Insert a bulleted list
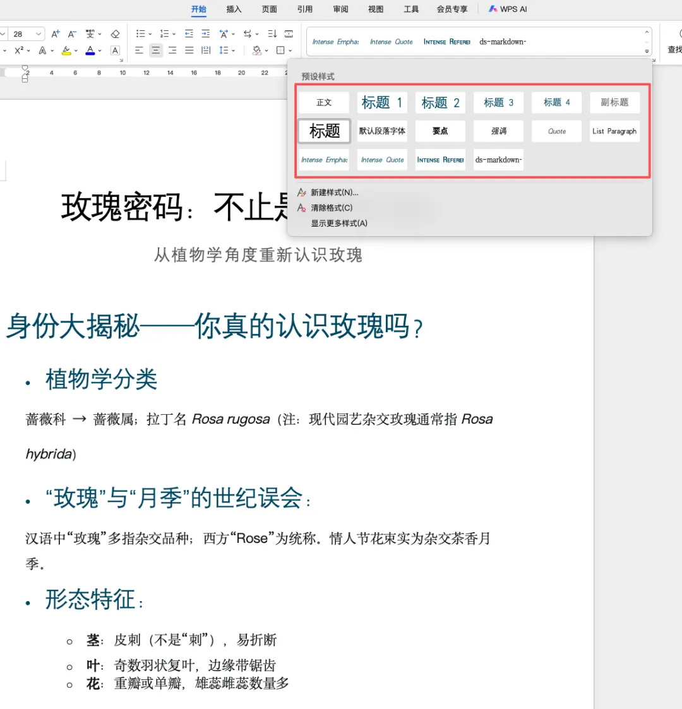Screen dimensions: 682x709 [x=141, y=34]
